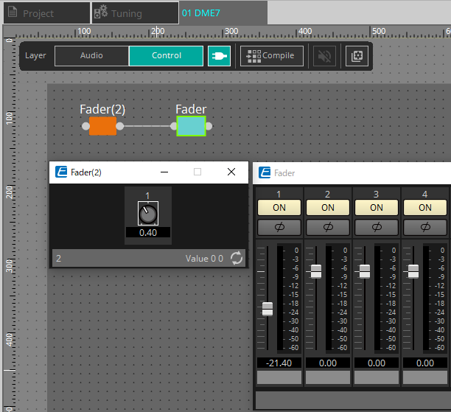Click the 0.40 knob value field

(148, 232)
